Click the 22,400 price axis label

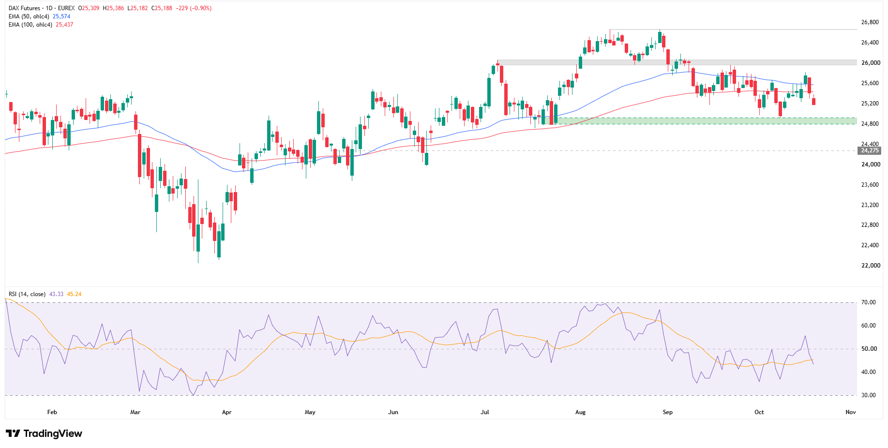coord(870,245)
